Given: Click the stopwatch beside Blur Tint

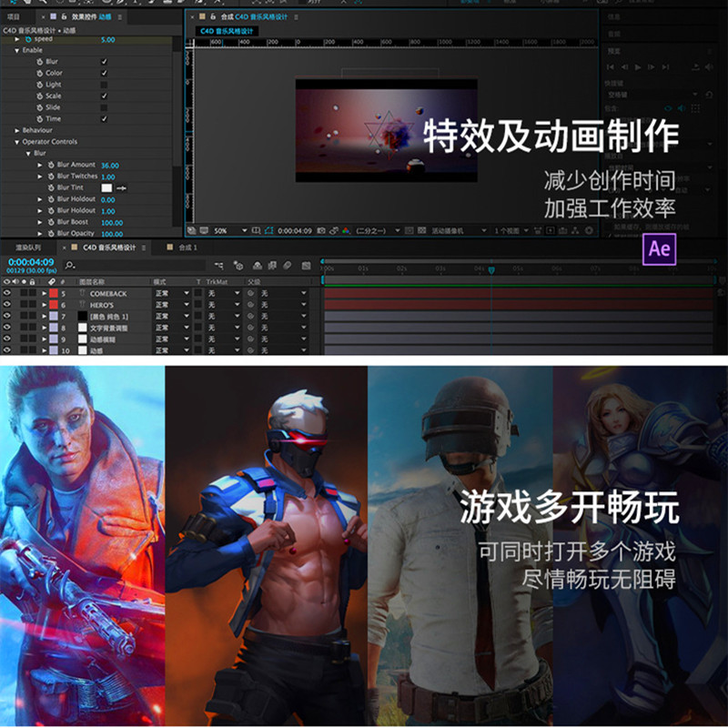Looking at the screenshot, I should [51, 187].
